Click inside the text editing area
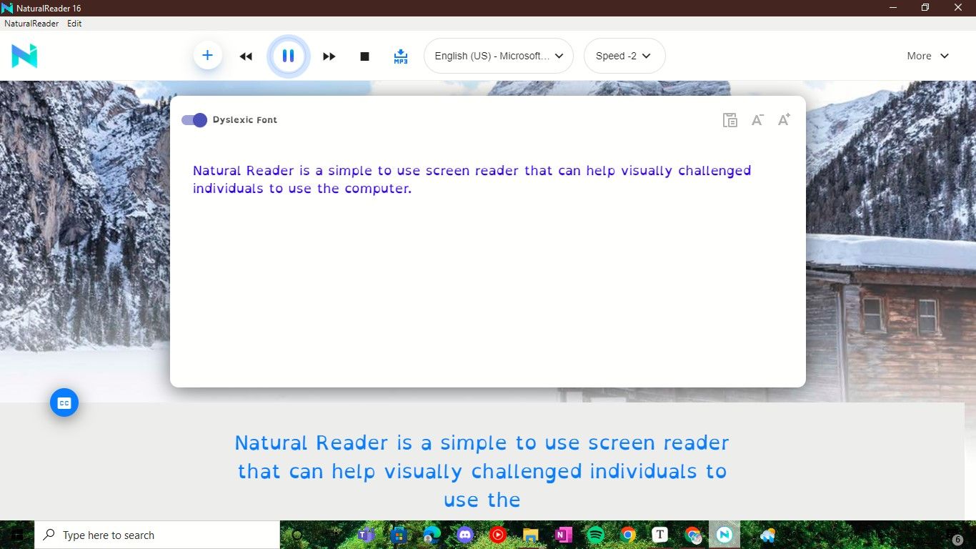This screenshot has height=549, width=976. point(488,264)
